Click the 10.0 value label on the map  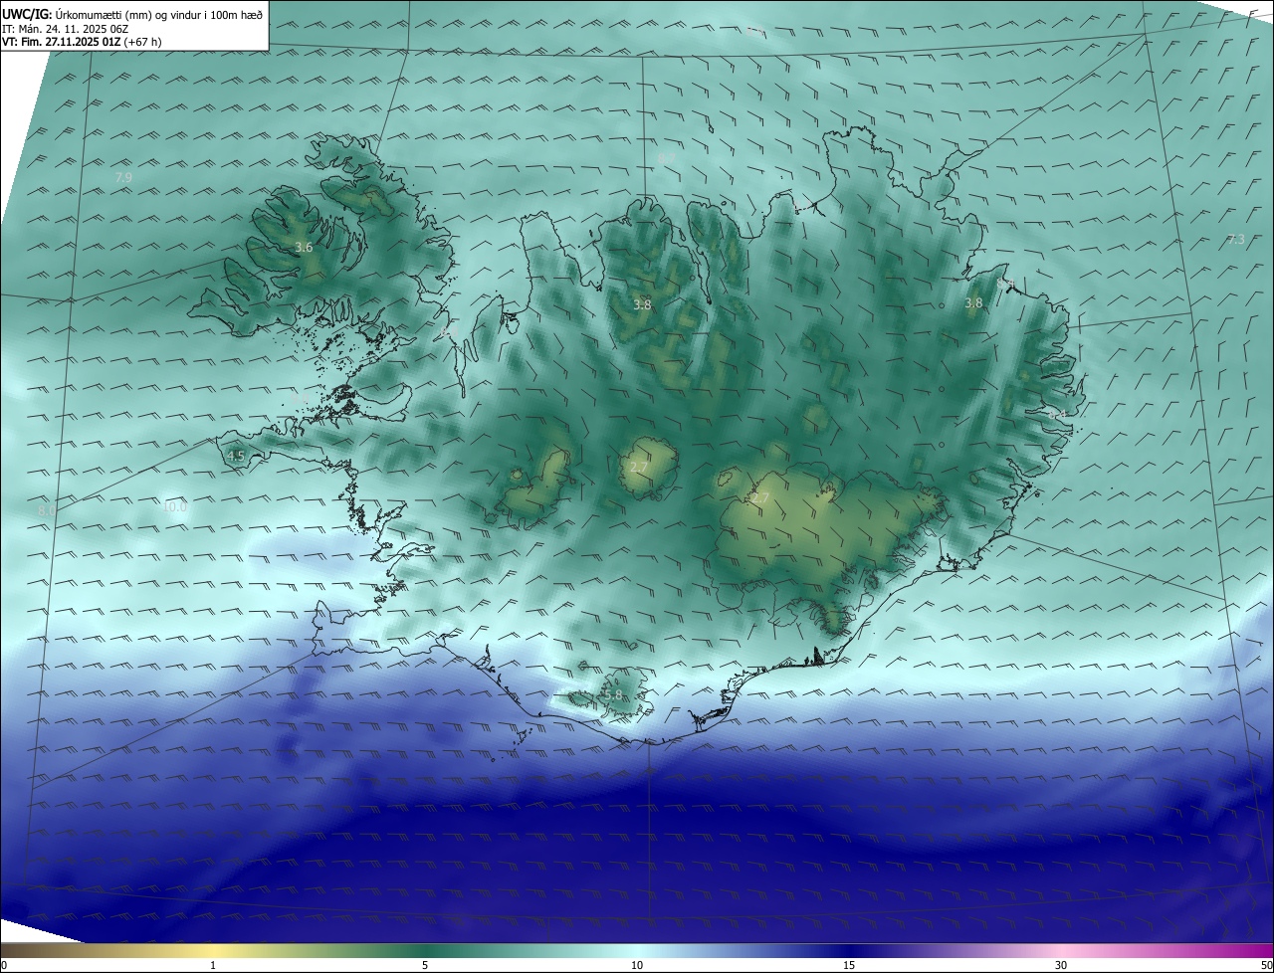coord(175,506)
